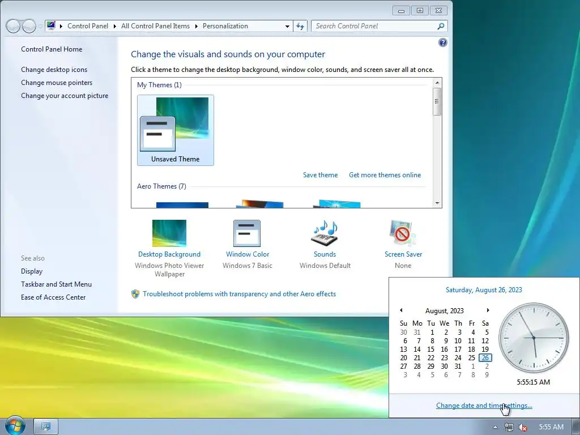This screenshot has height=435, width=580.
Task: Click the themes list scroll down arrow
Action: pyautogui.click(x=437, y=203)
